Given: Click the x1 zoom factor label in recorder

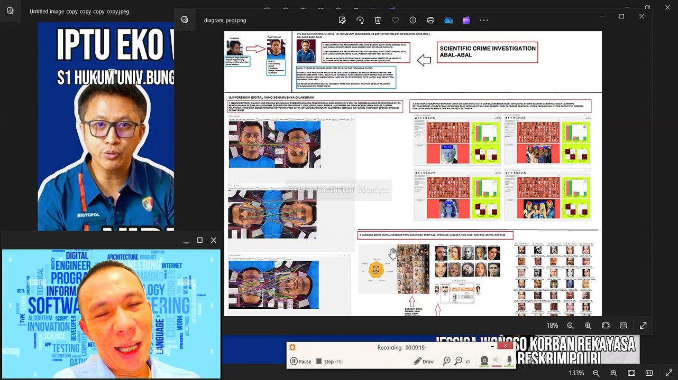Looking at the screenshot, I should [x=468, y=362].
